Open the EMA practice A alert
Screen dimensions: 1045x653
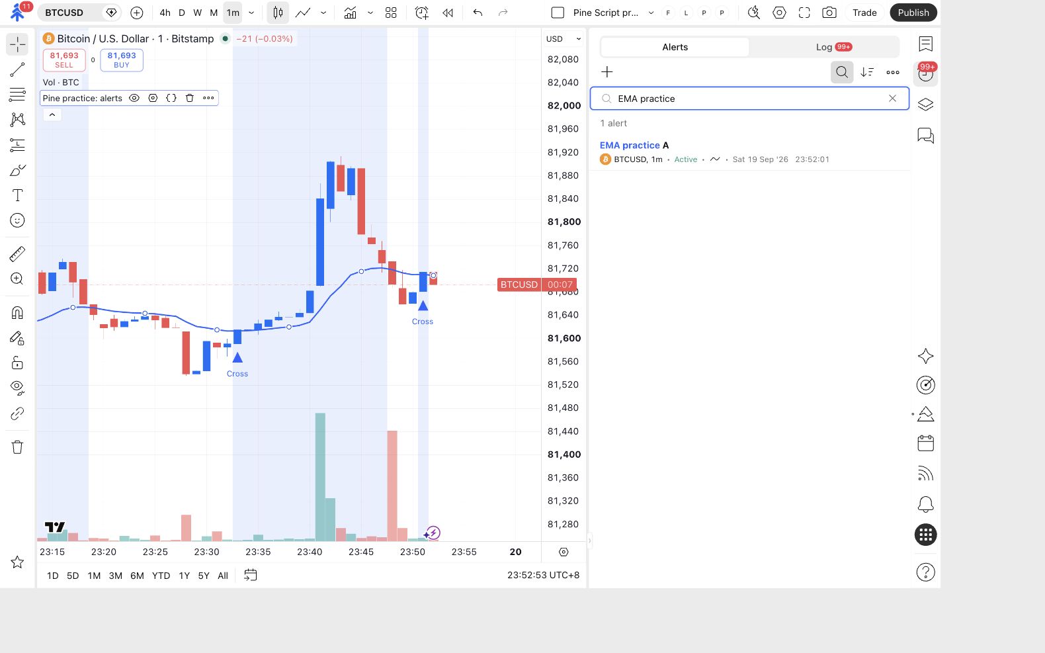point(750,152)
